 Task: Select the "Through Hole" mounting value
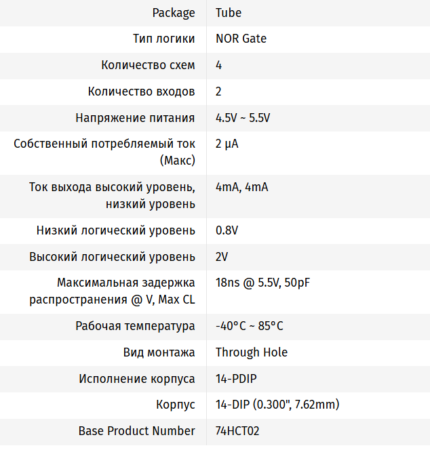click(x=251, y=352)
